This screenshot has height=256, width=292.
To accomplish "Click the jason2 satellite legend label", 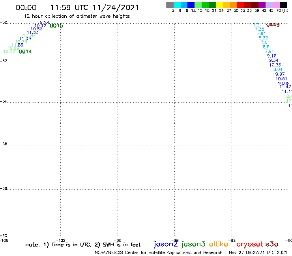I will 166,245.
